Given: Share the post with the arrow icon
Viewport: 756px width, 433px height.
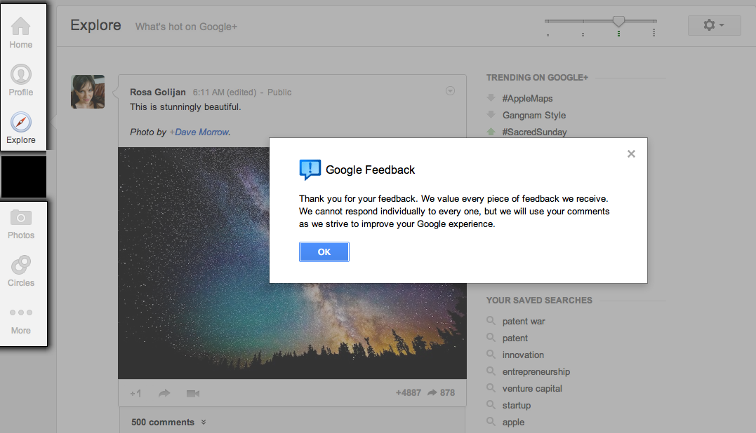Looking at the screenshot, I should pos(164,394).
